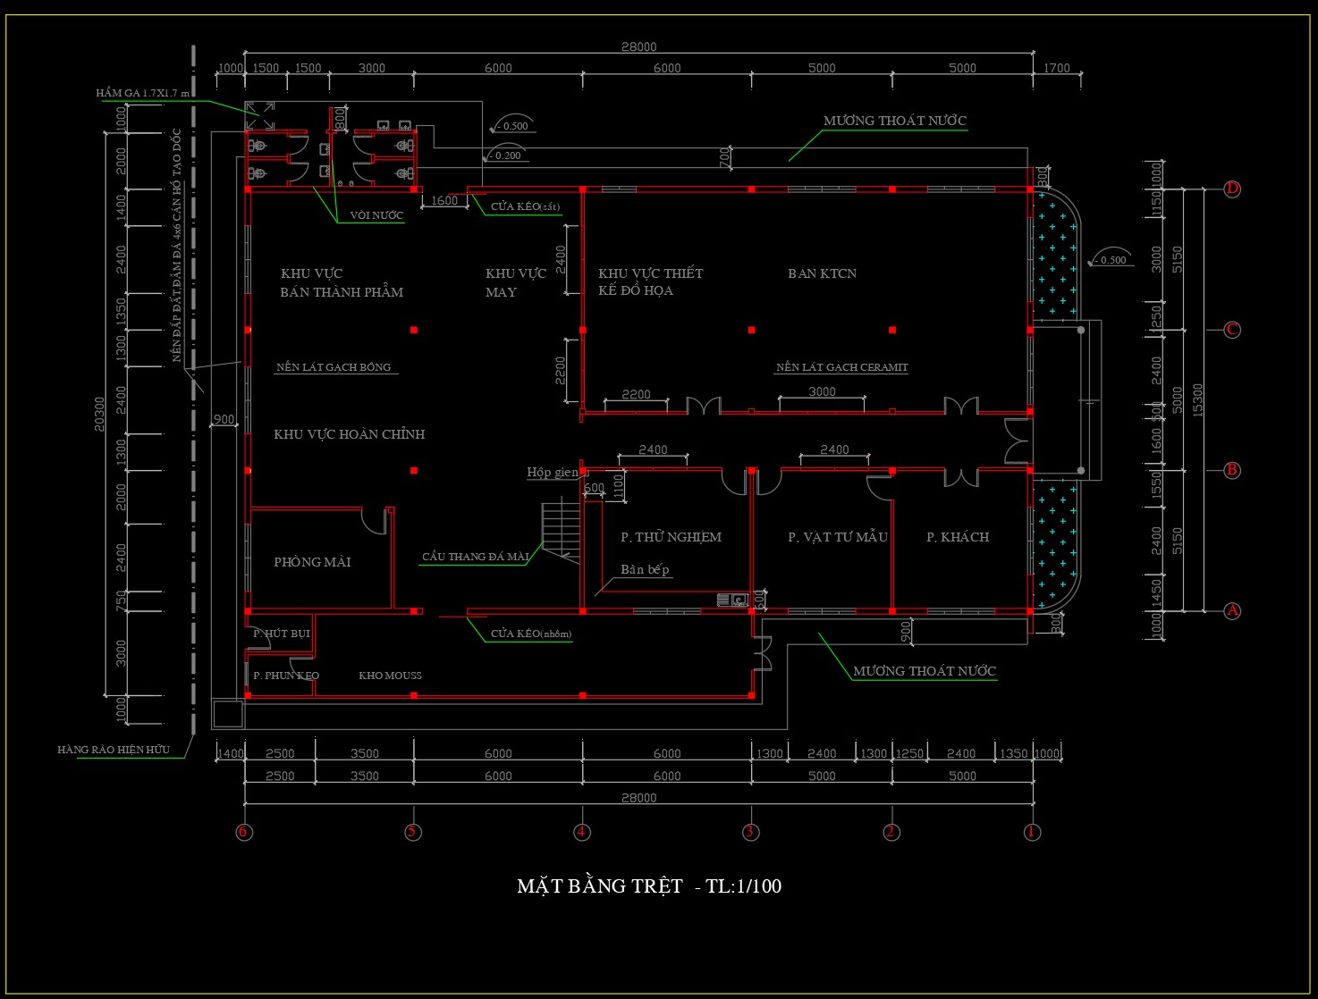Screen dimensions: 1318x999
Task: Click the NỀN LÁT GẠCH CERAMIT note
Action: pyautogui.click(x=841, y=367)
